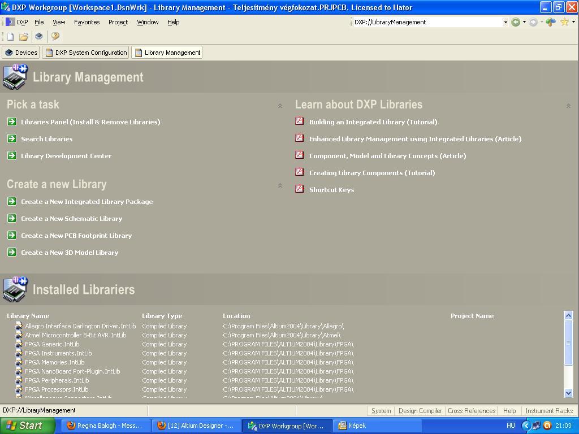Image resolution: width=579 pixels, height=434 pixels.
Task: Open the Cross References panel button
Action: [471, 411]
